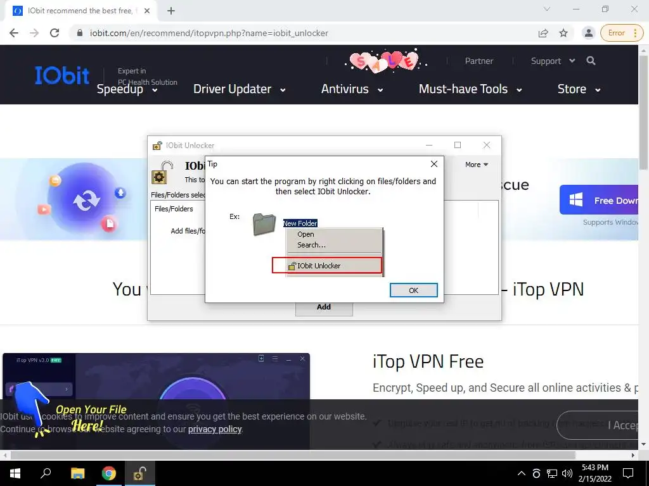Click the IObit logo on the website
The width and height of the screenshot is (649, 486).
[x=62, y=76]
